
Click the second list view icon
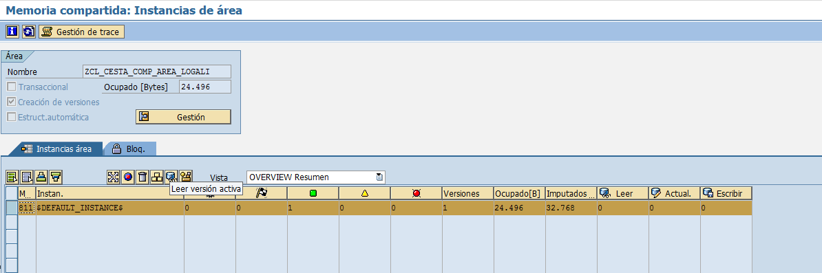[x=28, y=177]
